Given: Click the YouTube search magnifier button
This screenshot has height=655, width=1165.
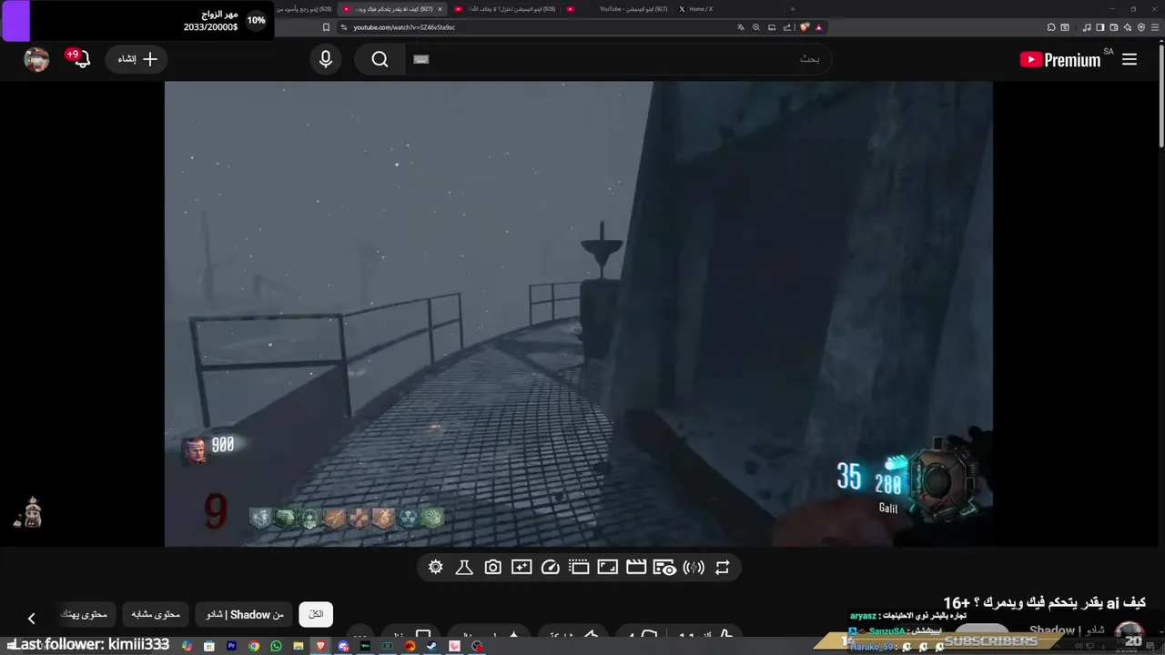Looking at the screenshot, I should click(380, 59).
